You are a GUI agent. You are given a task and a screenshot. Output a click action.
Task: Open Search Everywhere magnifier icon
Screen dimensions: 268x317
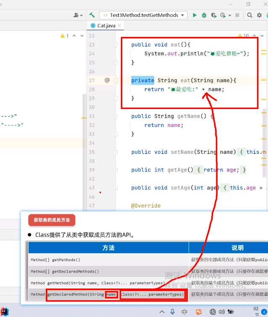[x=250, y=15]
